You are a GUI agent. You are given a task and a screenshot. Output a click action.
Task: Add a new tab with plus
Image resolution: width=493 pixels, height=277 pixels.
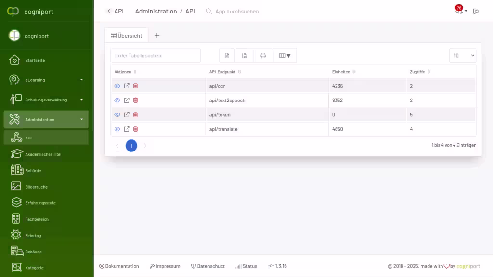[157, 36]
